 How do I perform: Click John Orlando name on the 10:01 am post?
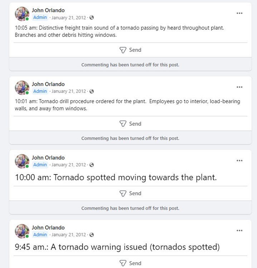[x=48, y=84]
